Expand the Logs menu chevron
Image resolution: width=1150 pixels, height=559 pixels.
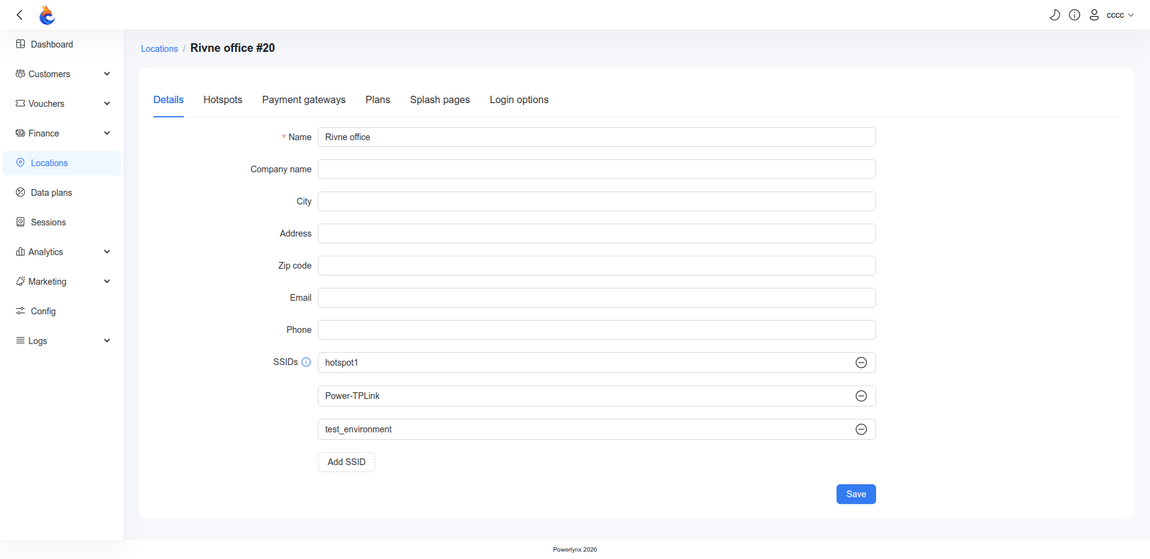tap(107, 340)
